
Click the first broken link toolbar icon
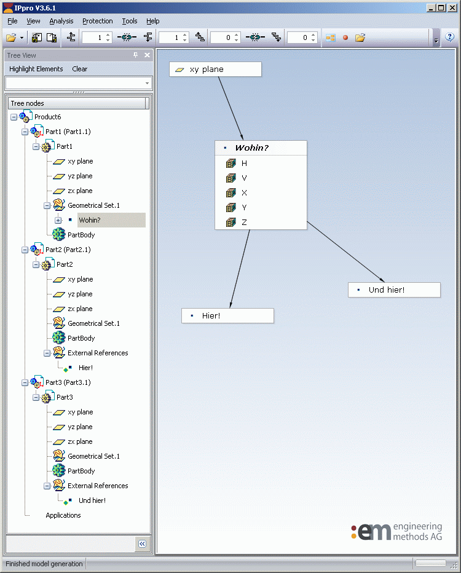click(x=127, y=38)
